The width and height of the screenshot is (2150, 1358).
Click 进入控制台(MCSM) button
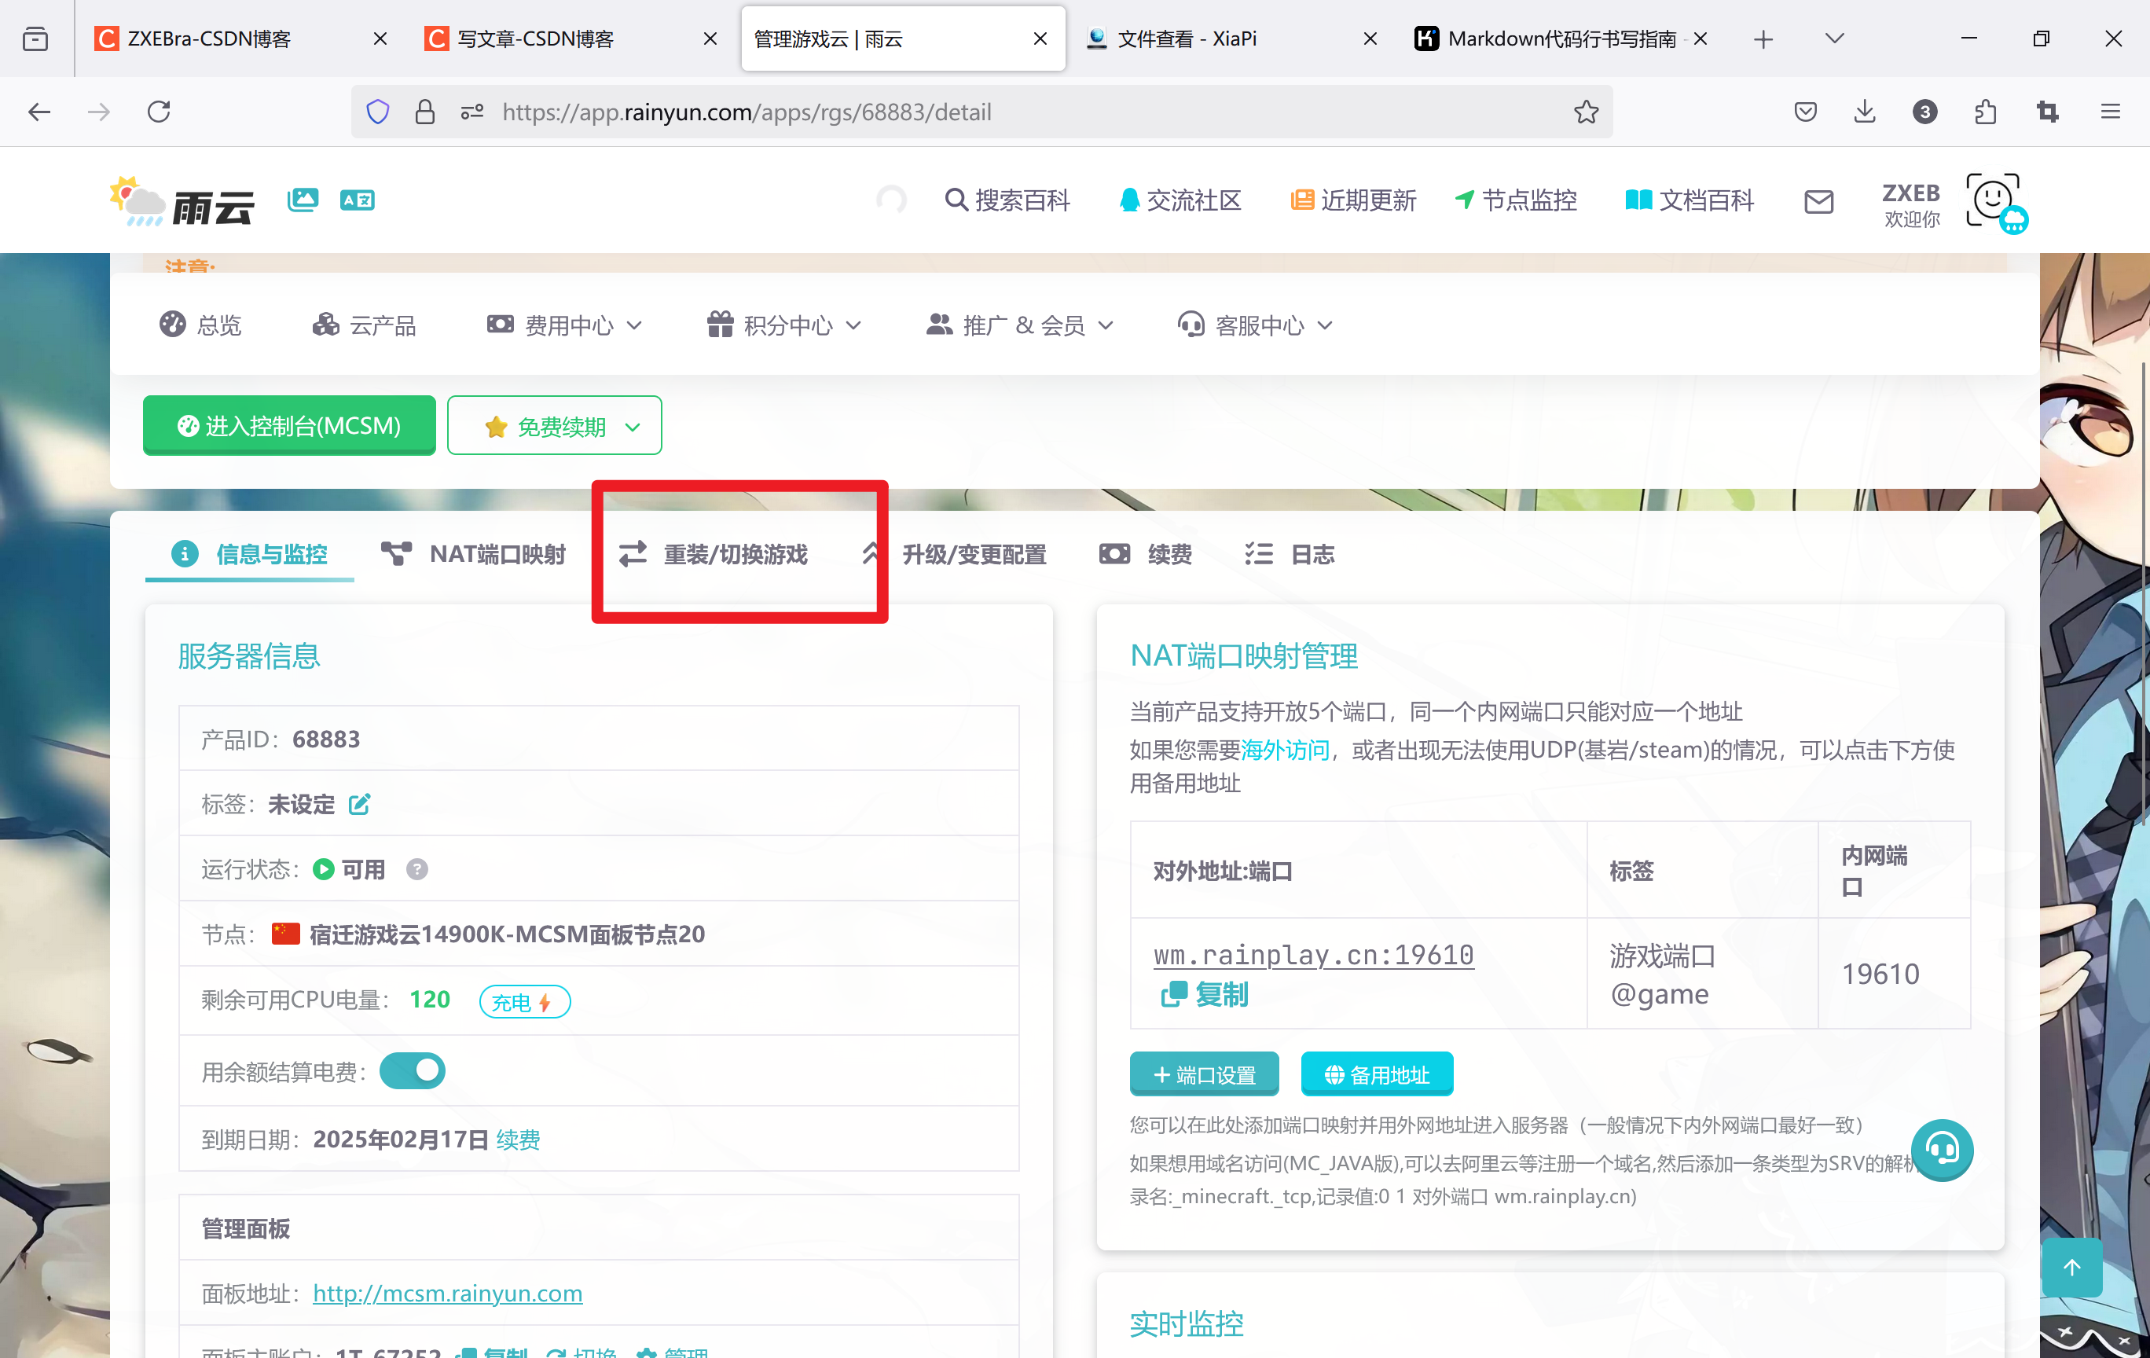tap(289, 426)
